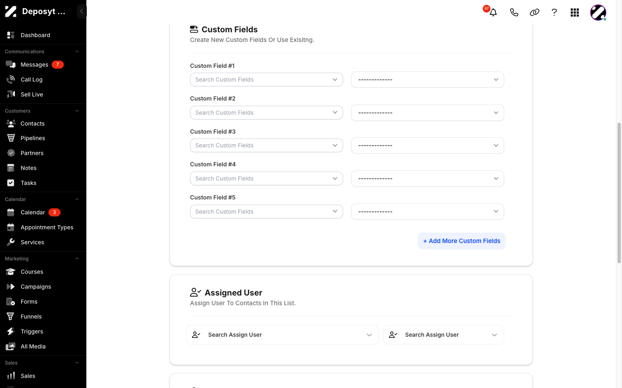Click the Pipelines funnel icon

pos(11,138)
